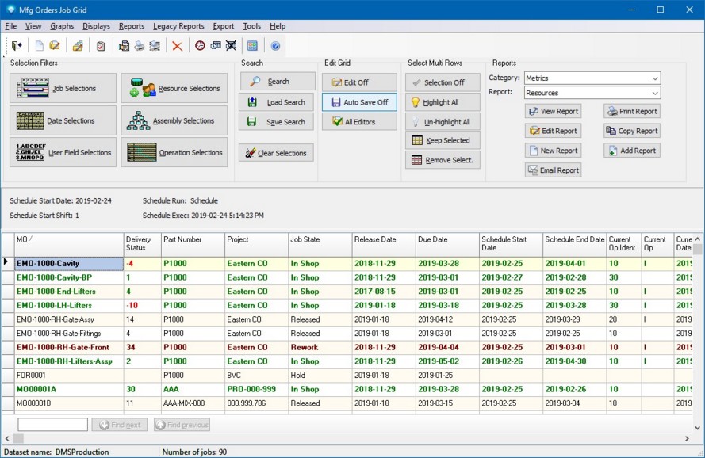Click the blank new document toolbar icon
Image resolution: width=705 pixels, height=458 pixels.
(x=39, y=46)
